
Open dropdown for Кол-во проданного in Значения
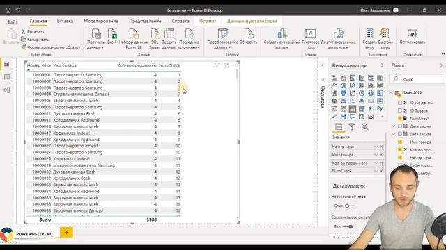tap(376, 163)
